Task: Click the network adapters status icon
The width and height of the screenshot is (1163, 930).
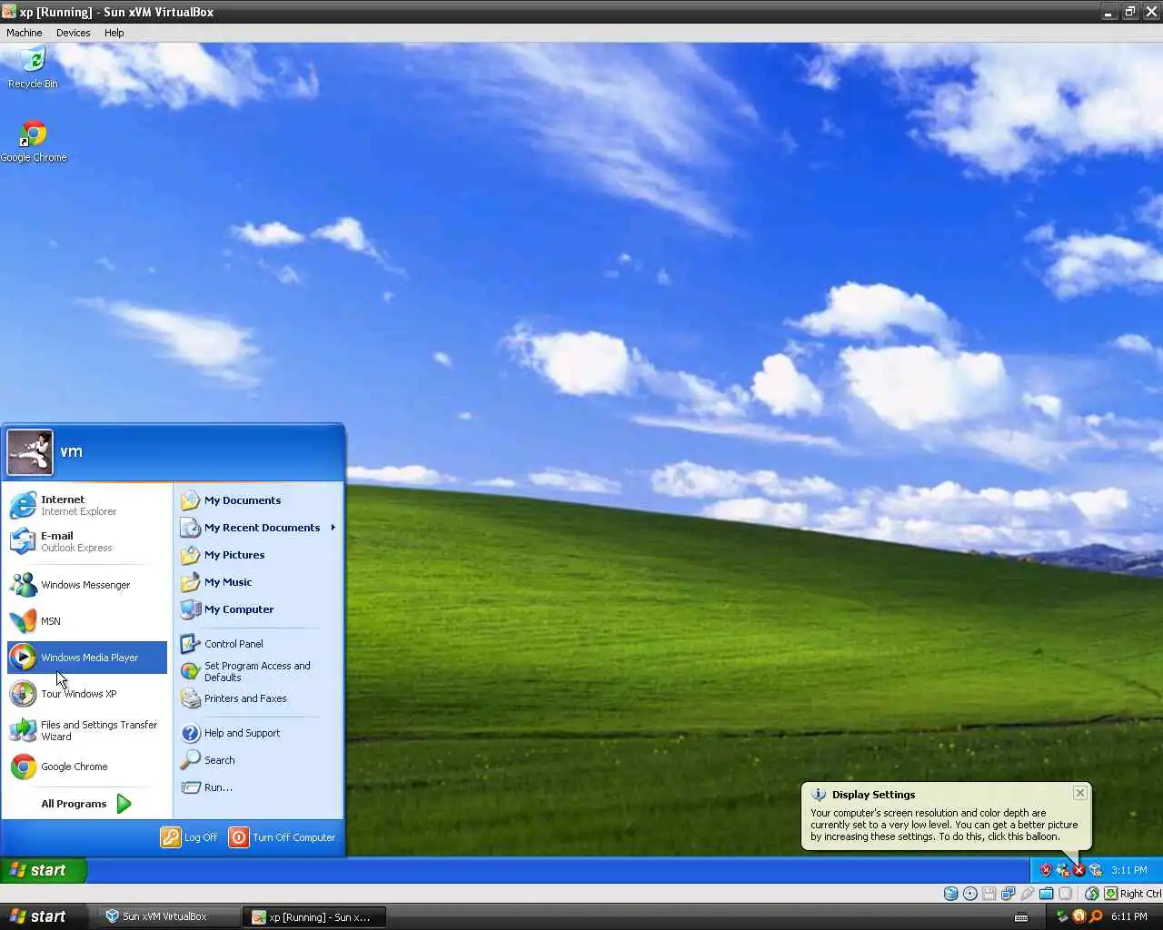Action: click(x=1008, y=894)
